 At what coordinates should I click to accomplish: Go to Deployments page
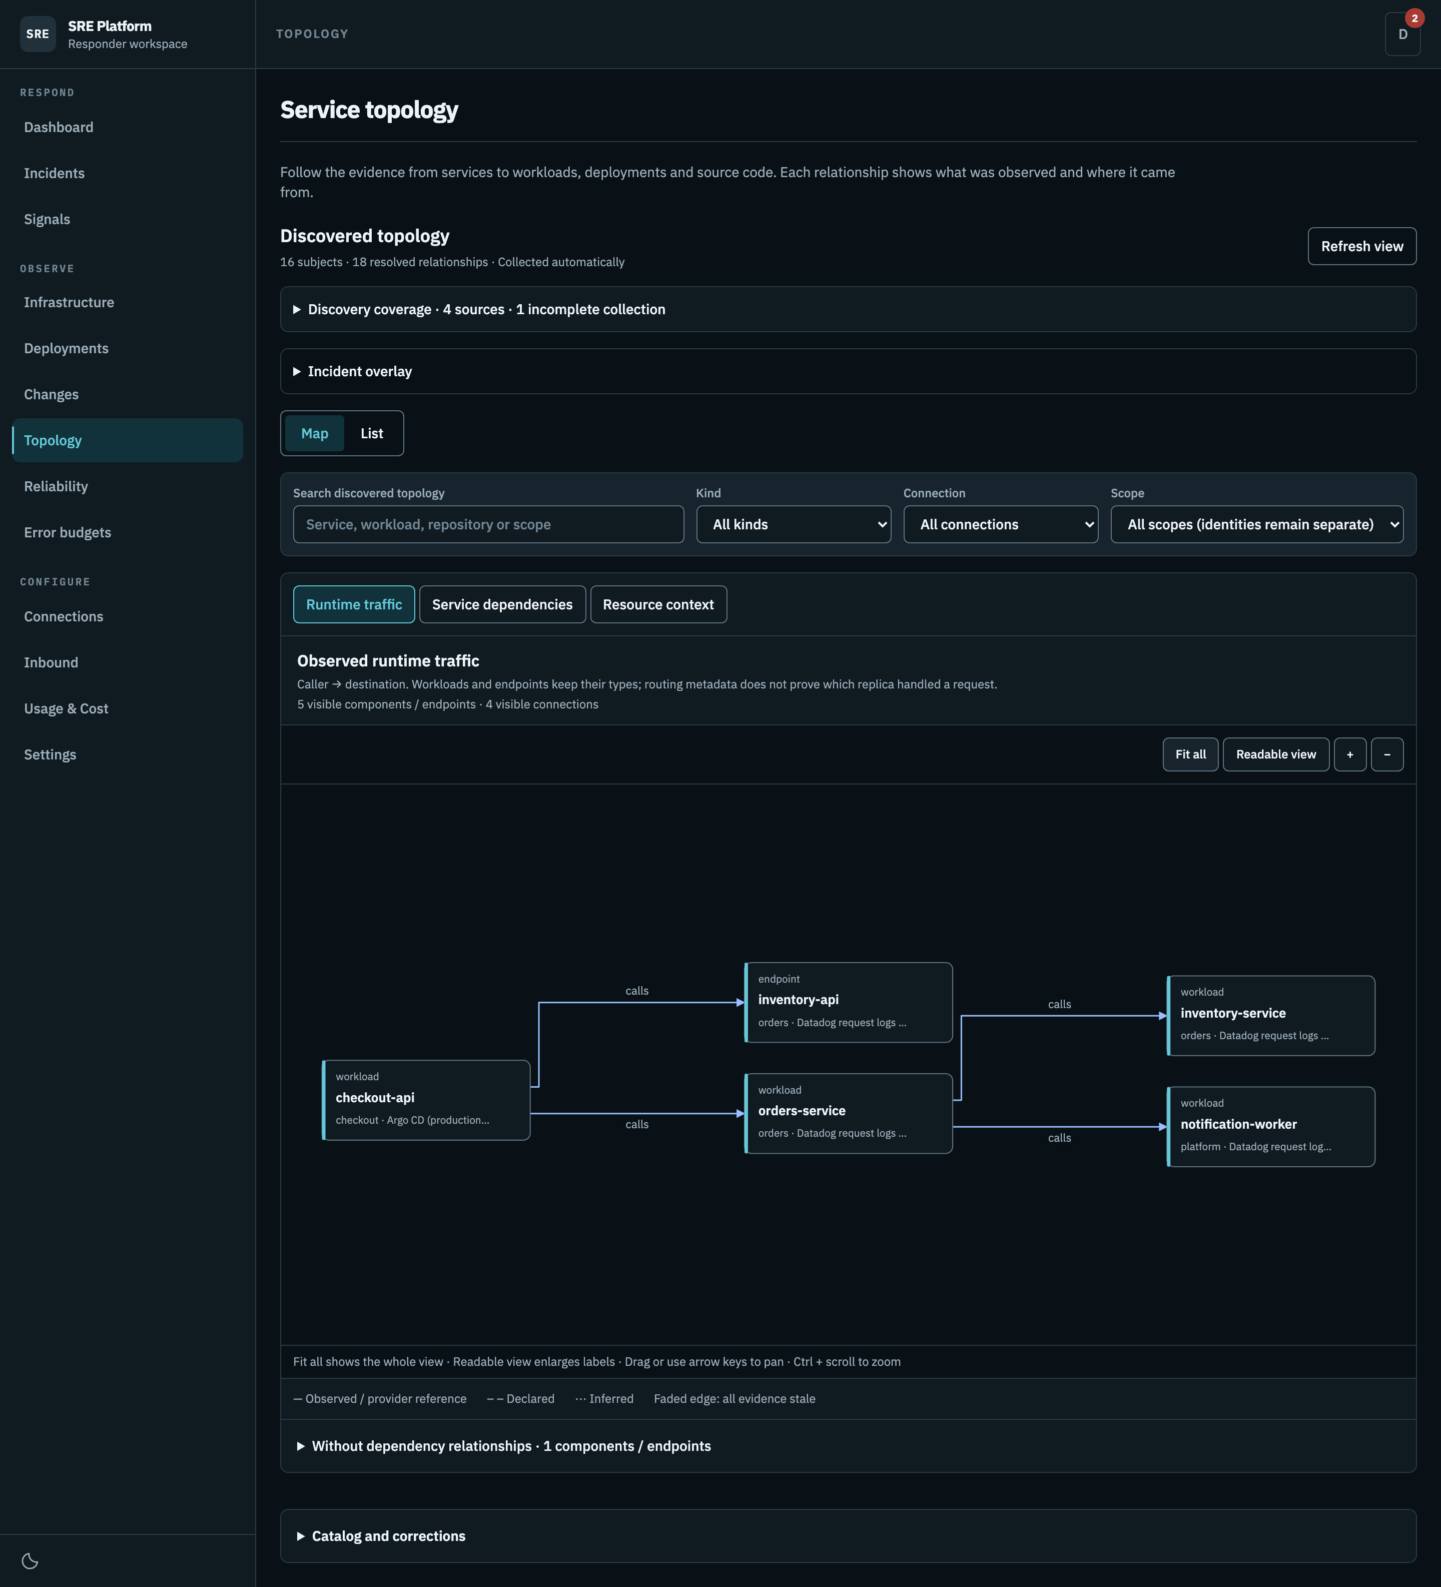click(128, 349)
